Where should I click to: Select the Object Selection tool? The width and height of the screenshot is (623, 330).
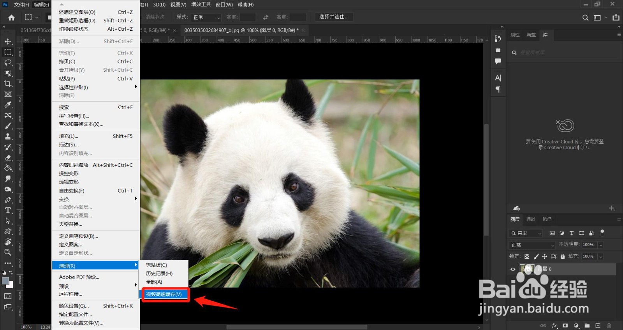point(8,73)
